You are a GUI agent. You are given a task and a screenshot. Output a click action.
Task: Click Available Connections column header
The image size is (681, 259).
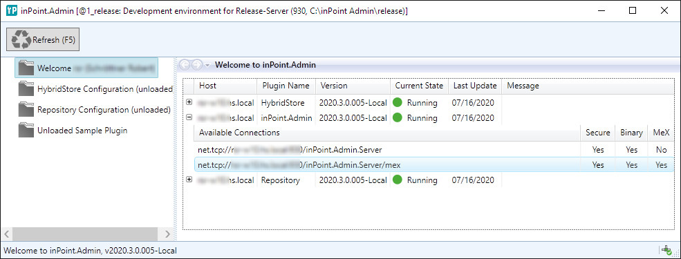click(387, 133)
